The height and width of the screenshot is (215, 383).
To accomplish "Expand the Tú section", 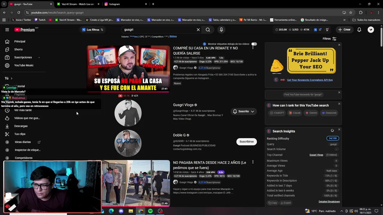I will pos(8,78).
